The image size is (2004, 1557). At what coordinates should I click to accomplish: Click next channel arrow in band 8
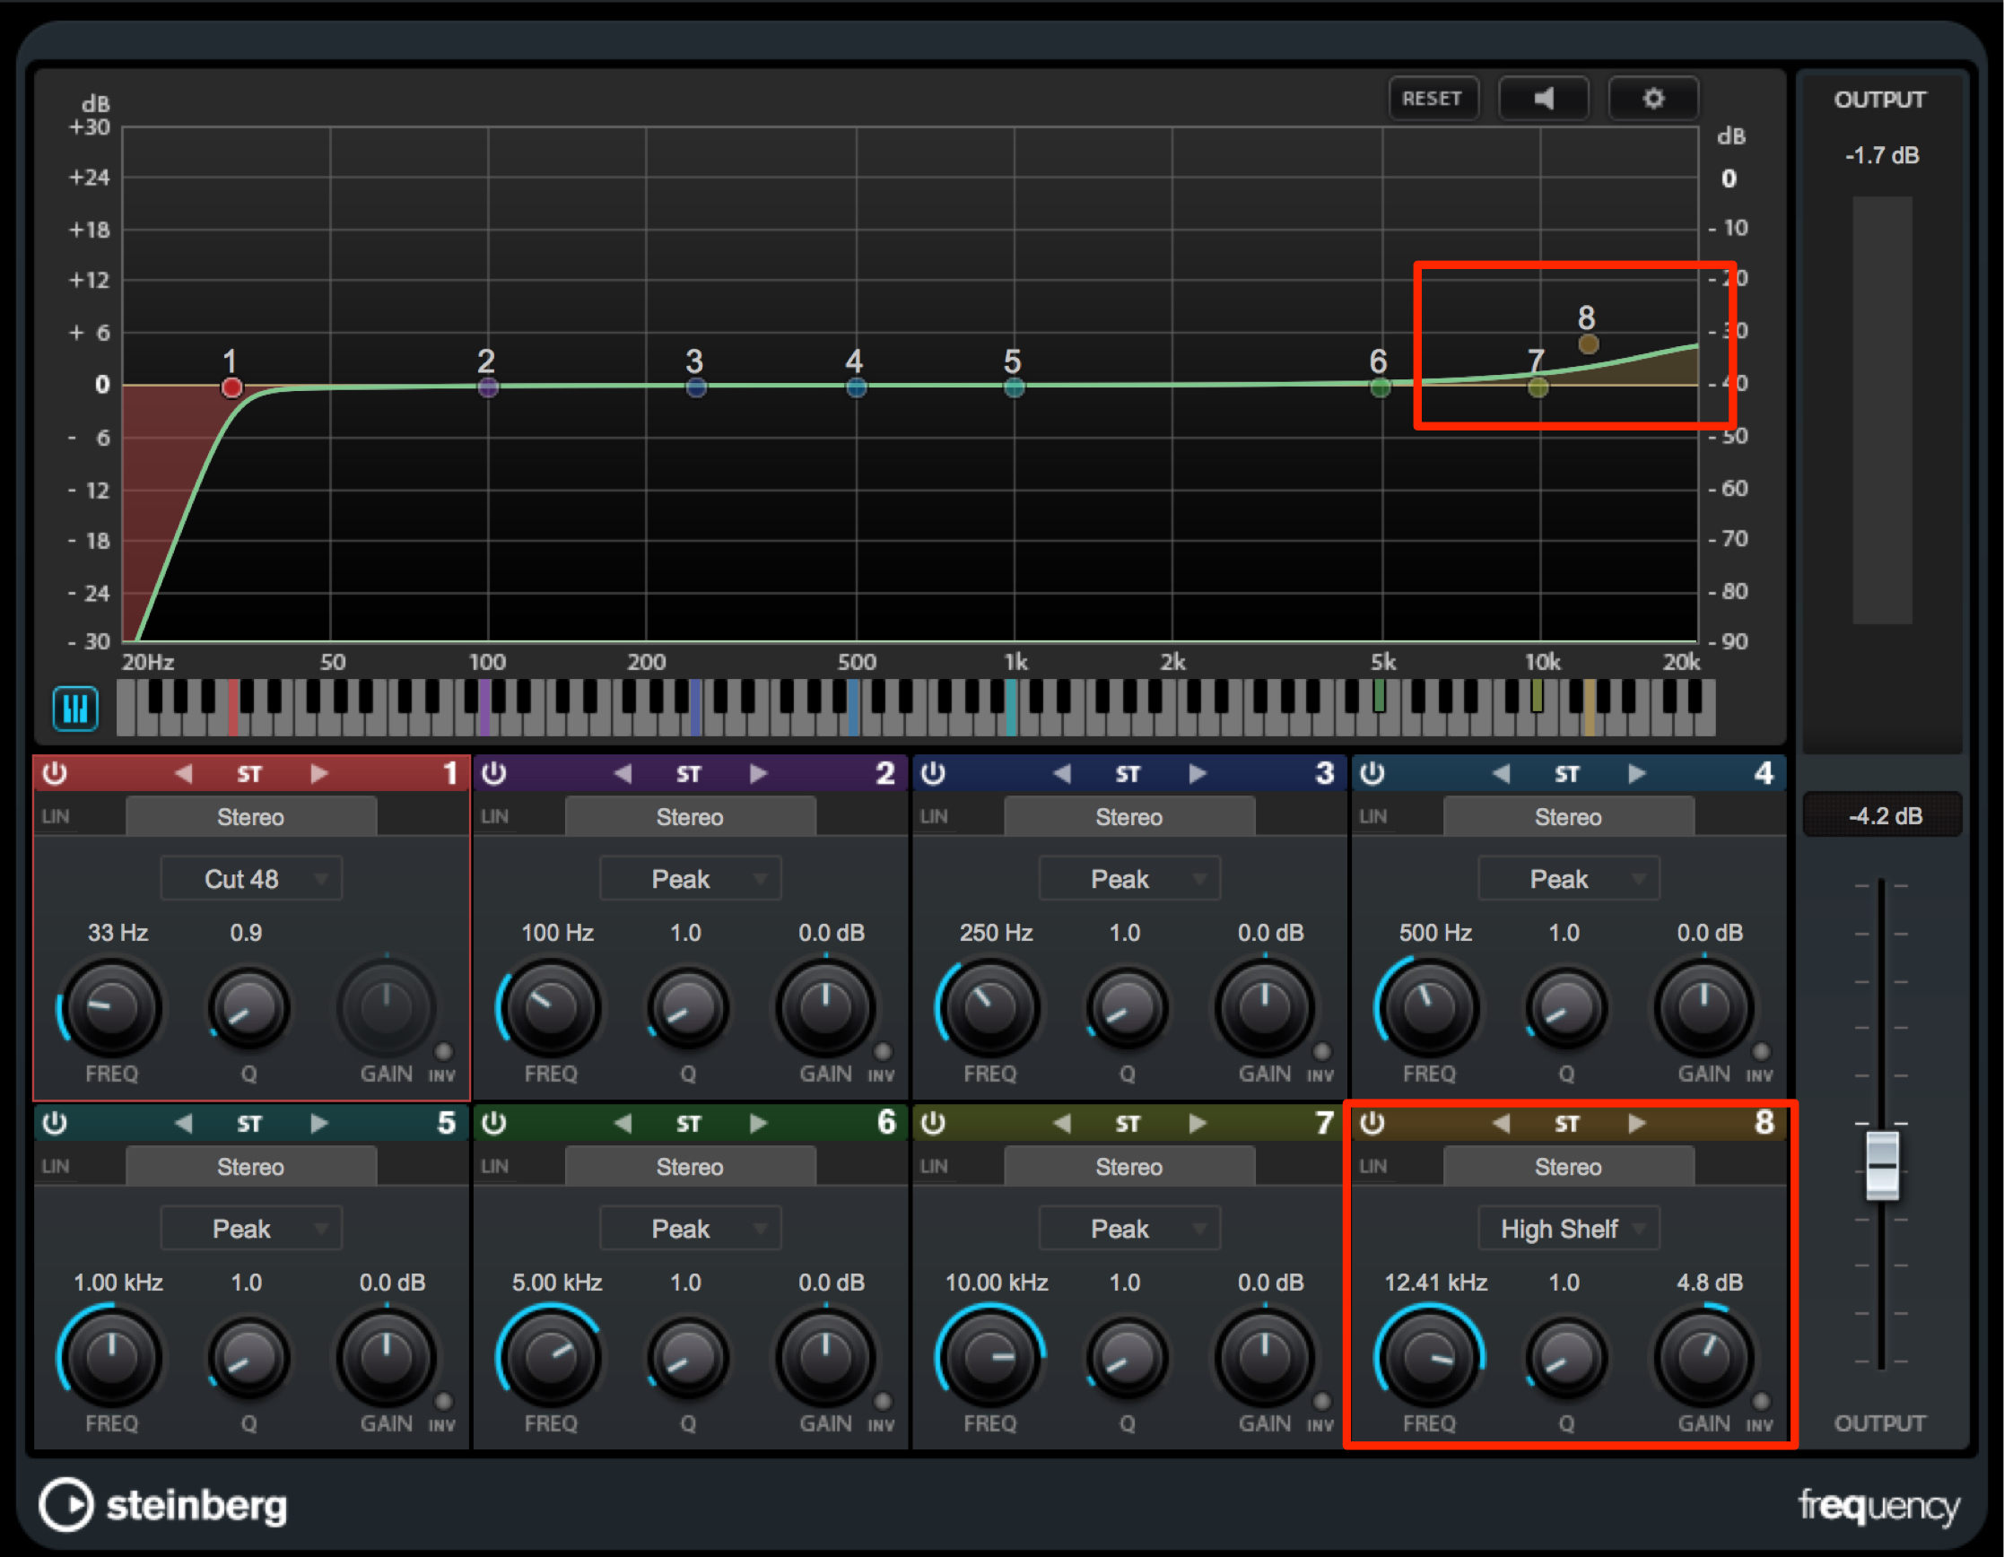[x=1636, y=1123]
